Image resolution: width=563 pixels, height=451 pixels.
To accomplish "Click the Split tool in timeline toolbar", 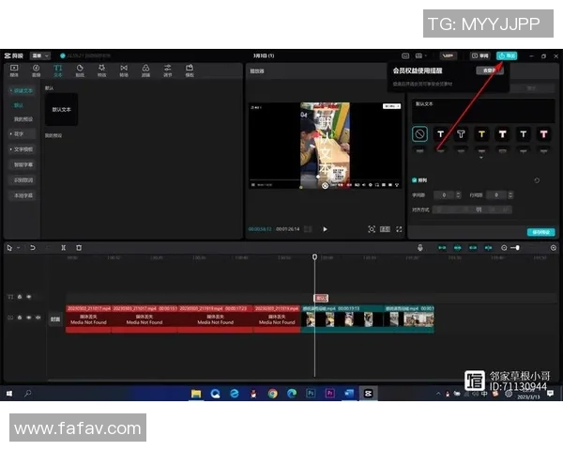I will (x=63, y=248).
